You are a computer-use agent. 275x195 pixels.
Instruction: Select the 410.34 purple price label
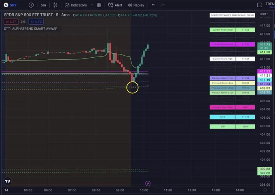[264, 84]
